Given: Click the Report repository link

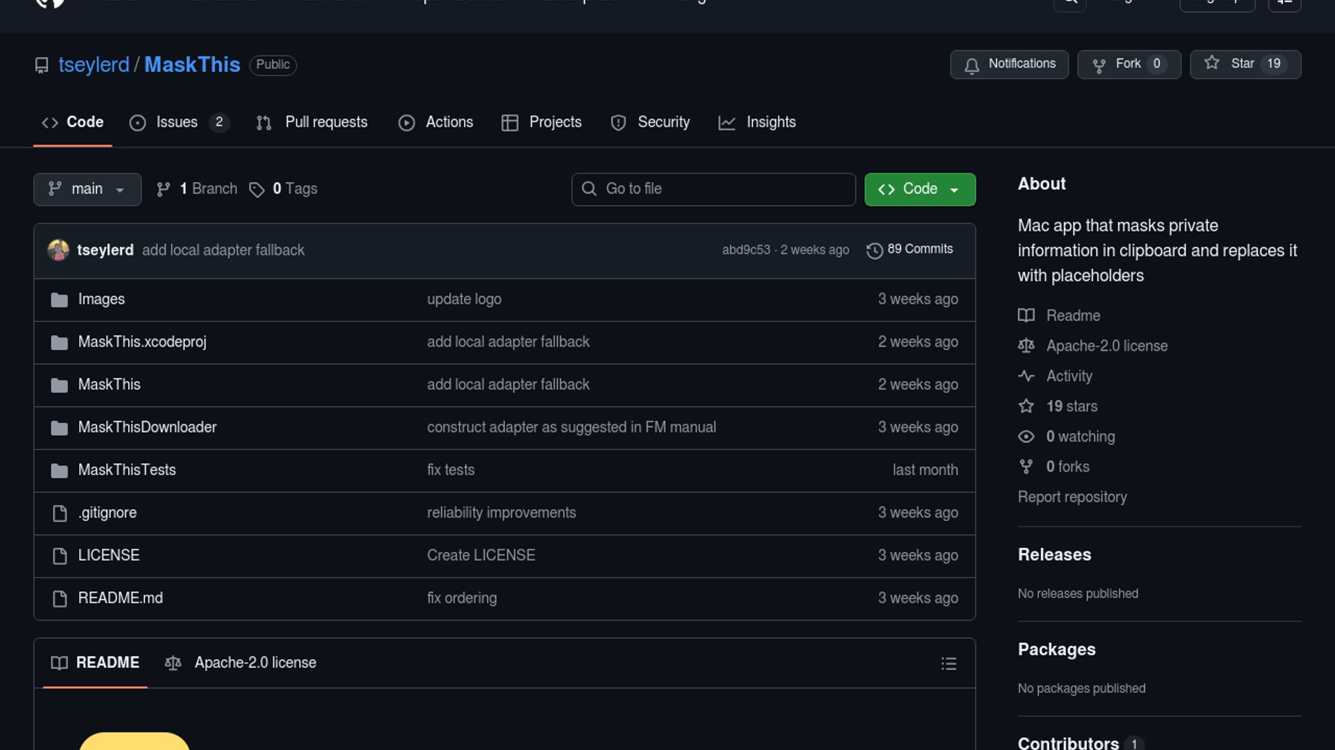Looking at the screenshot, I should pyautogui.click(x=1071, y=497).
